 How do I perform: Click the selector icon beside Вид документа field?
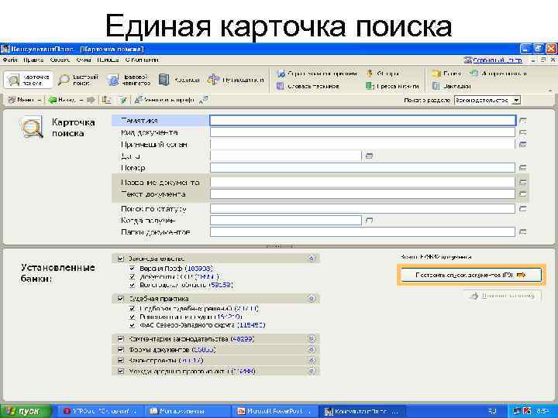(522, 132)
